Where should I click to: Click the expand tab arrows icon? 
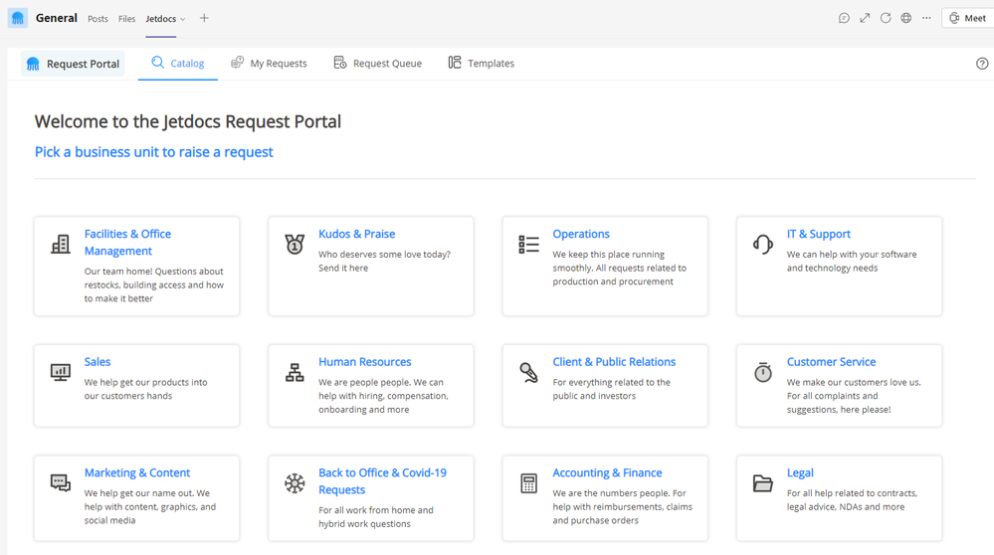pyautogui.click(x=865, y=18)
